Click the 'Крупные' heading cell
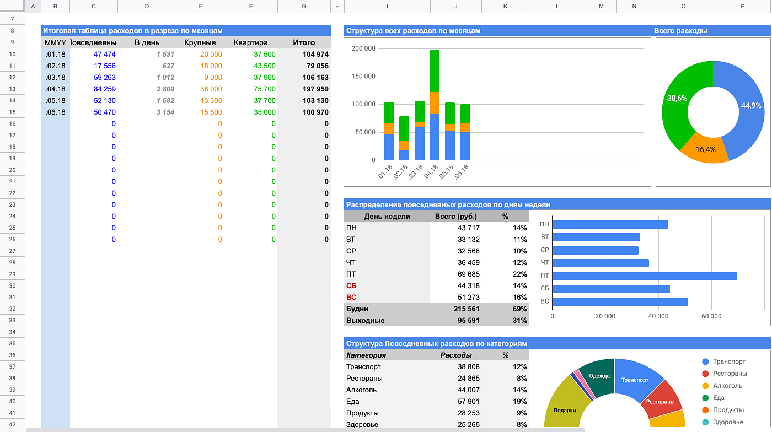This screenshot has width=772, height=432. [200, 42]
